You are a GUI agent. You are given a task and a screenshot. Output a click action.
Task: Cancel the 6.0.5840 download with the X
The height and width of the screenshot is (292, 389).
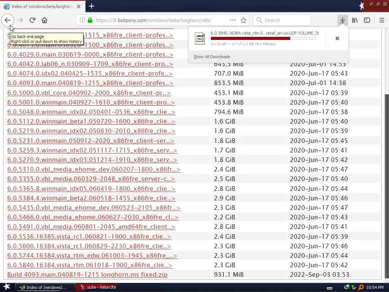pyautogui.click(x=337, y=38)
